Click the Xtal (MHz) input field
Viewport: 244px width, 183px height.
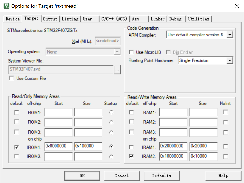108,41
